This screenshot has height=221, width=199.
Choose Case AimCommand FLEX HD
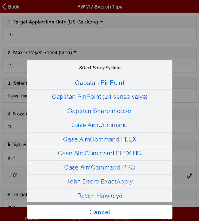coord(99,153)
